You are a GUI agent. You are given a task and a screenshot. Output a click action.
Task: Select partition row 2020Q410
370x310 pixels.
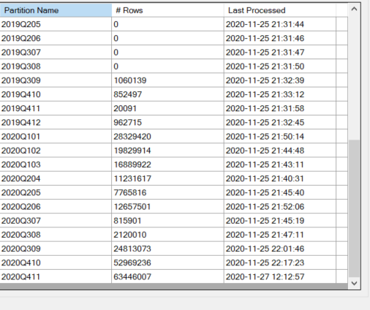click(x=174, y=262)
